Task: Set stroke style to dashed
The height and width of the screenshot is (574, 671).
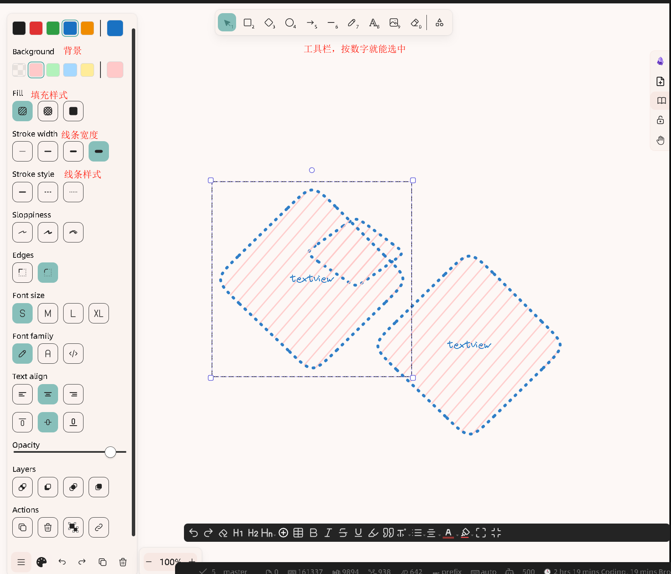Action: pyautogui.click(x=48, y=192)
